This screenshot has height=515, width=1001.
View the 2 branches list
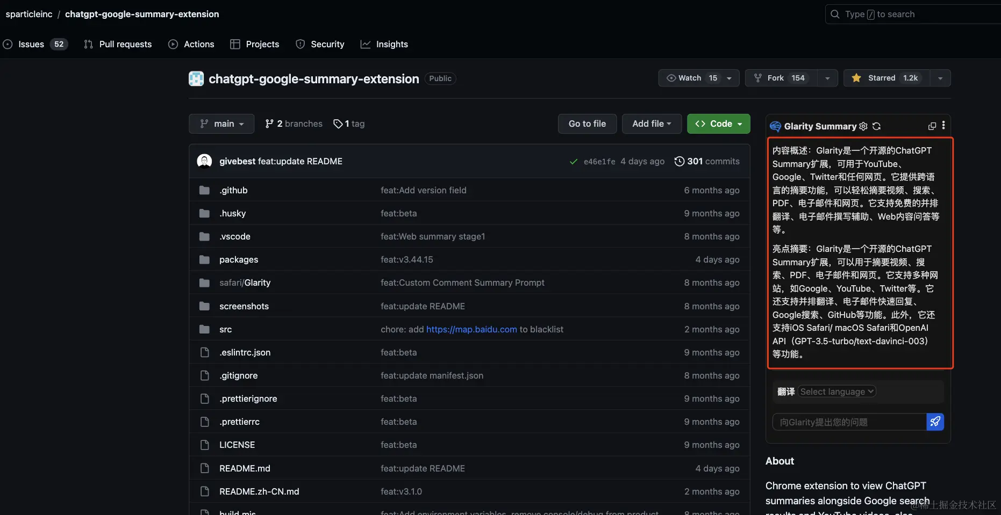(x=294, y=124)
